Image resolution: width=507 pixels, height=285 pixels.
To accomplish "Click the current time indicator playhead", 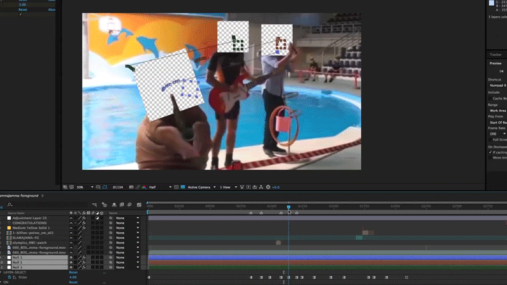I will click(x=288, y=207).
